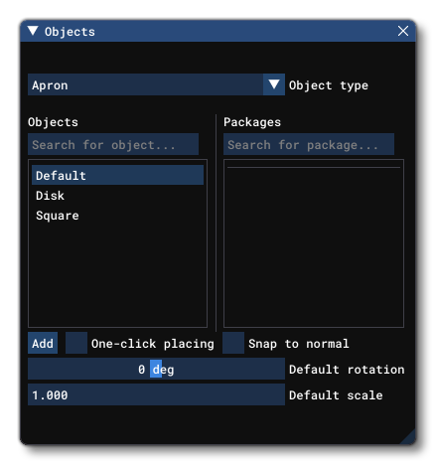Click the resize grip at window corner
The image size is (436, 465).
[409, 437]
